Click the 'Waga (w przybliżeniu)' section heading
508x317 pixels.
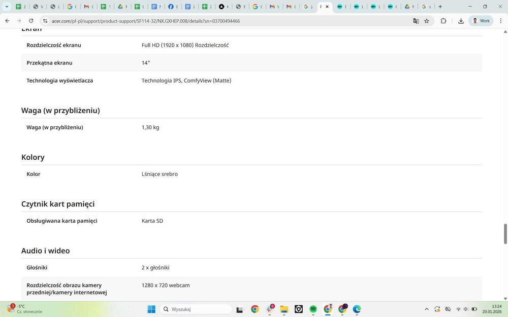point(60,111)
